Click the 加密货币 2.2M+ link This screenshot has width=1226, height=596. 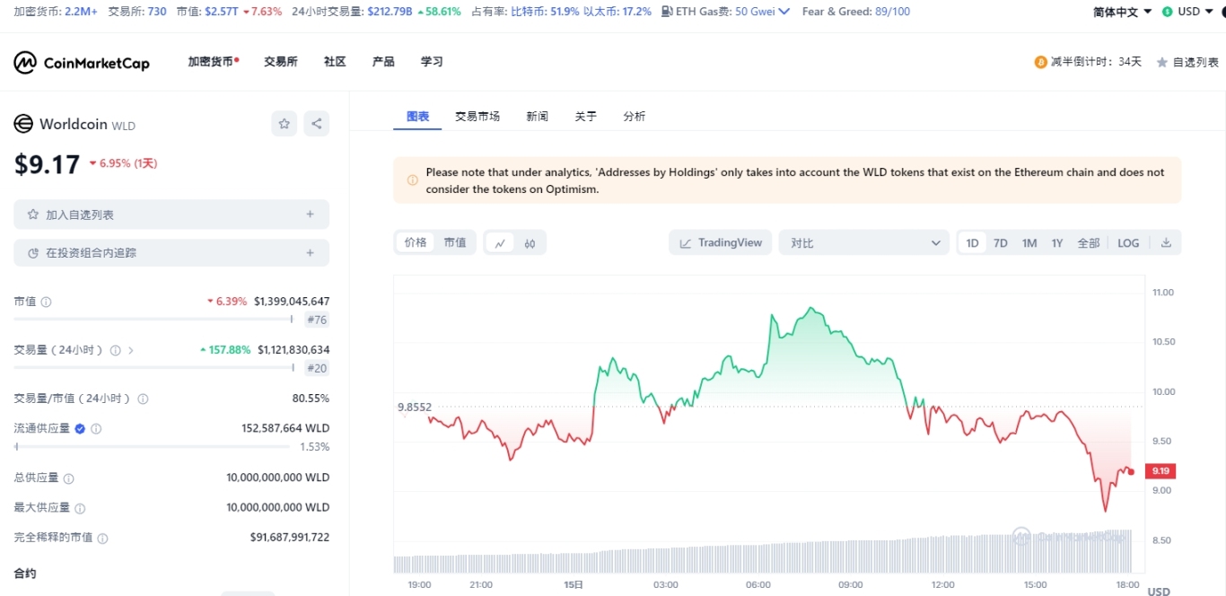56,12
